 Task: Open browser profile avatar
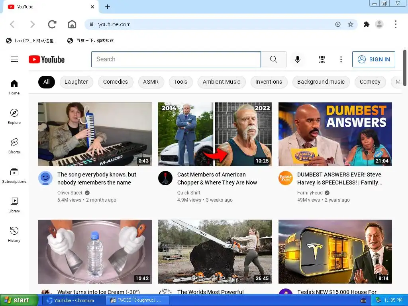[x=379, y=24]
